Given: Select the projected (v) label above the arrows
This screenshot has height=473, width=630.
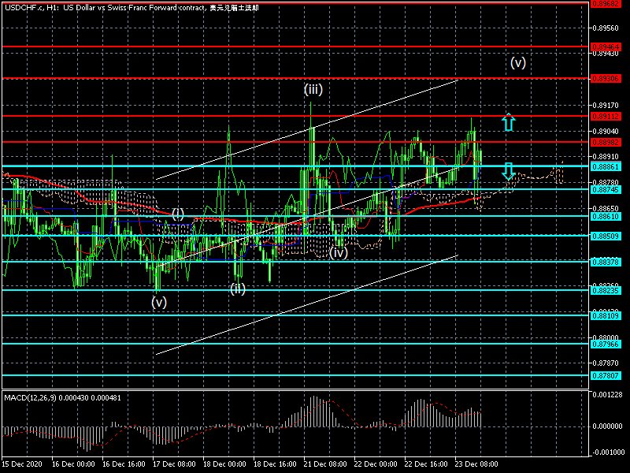Looking at the screenshot, I should [x=518, y=62].
